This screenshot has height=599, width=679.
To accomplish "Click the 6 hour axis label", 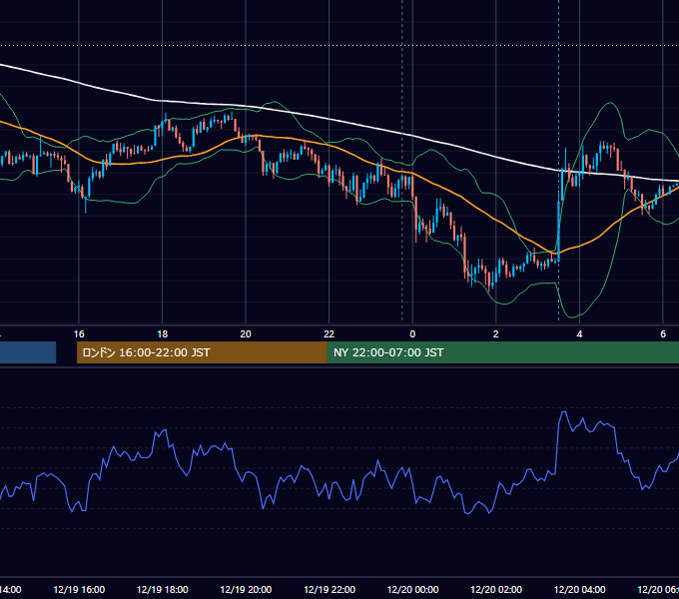I will click(x=663, y=334).
